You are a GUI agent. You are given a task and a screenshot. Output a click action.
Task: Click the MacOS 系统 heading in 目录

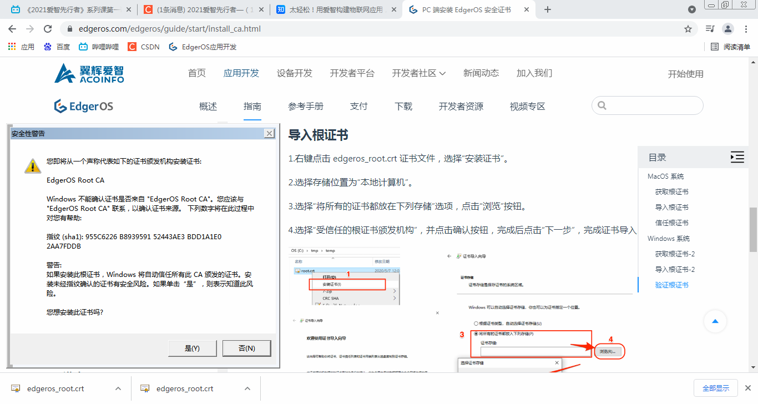tap(666, 176)
